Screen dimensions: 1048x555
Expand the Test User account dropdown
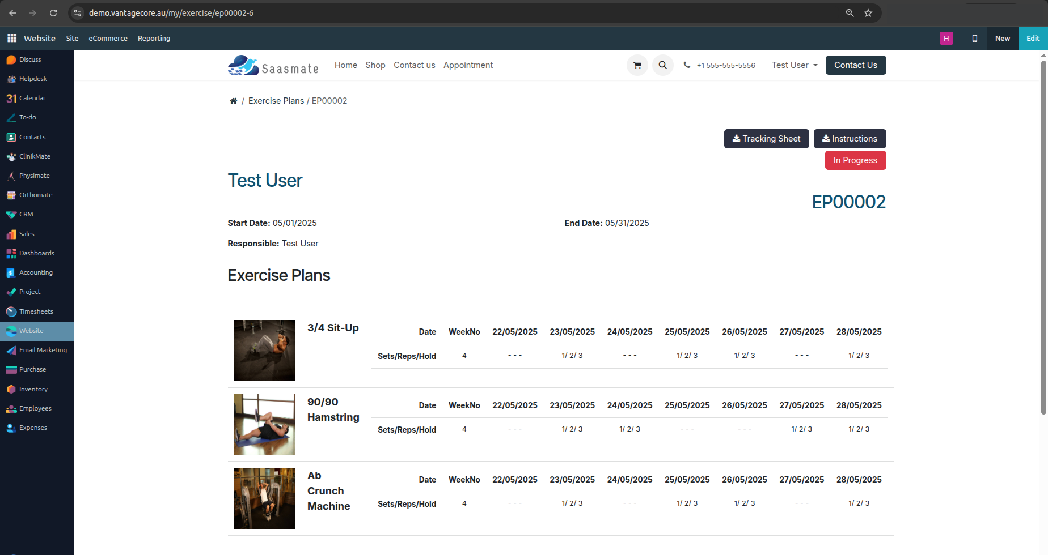coord(794,65)
